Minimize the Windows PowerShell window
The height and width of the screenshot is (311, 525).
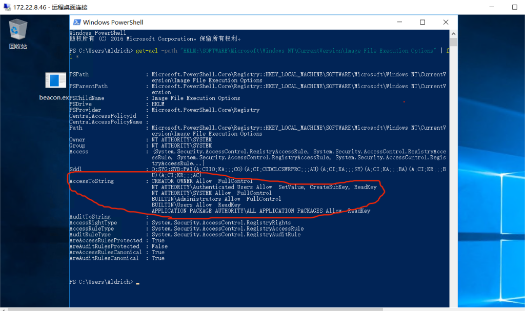coord(399,23)
